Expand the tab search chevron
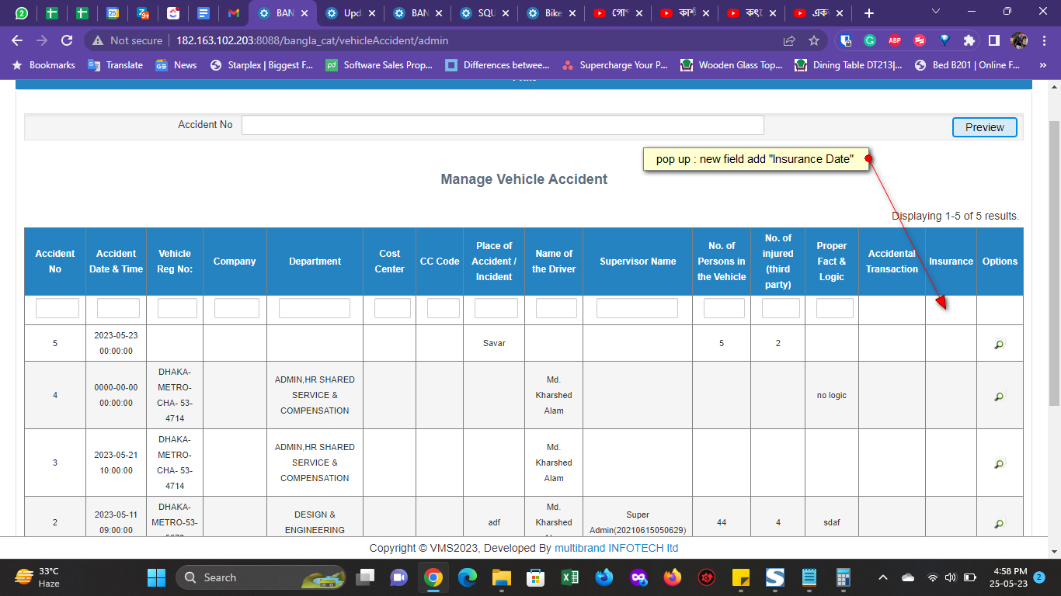This screenshot has width=1061, height=596. click(x=935, y=12)
